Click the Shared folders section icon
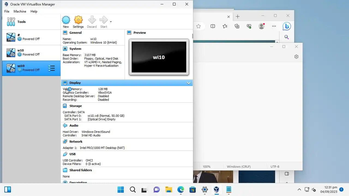The image size is (349, 196). pos(65,170)
